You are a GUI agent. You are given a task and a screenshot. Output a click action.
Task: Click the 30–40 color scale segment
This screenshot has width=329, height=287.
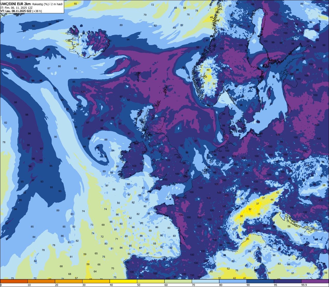(96, 281)
